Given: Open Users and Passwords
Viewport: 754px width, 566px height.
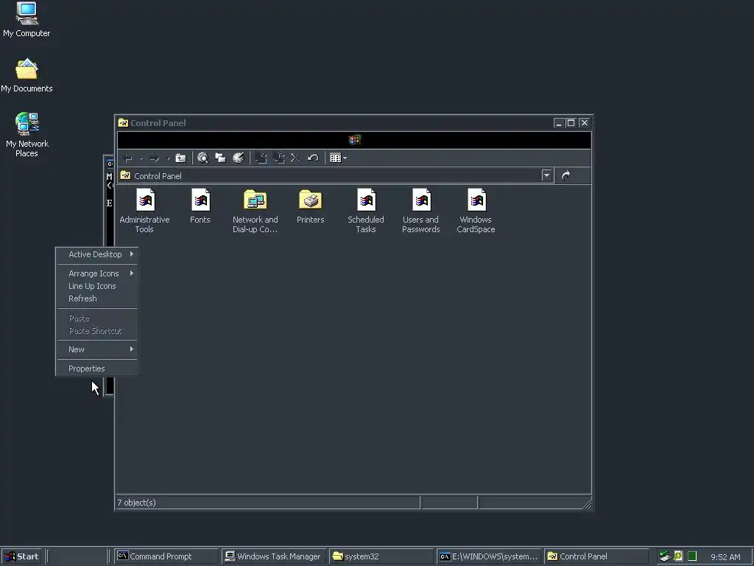Looking at the screenshot, I should pyautogui.click(x=421, y=211).
